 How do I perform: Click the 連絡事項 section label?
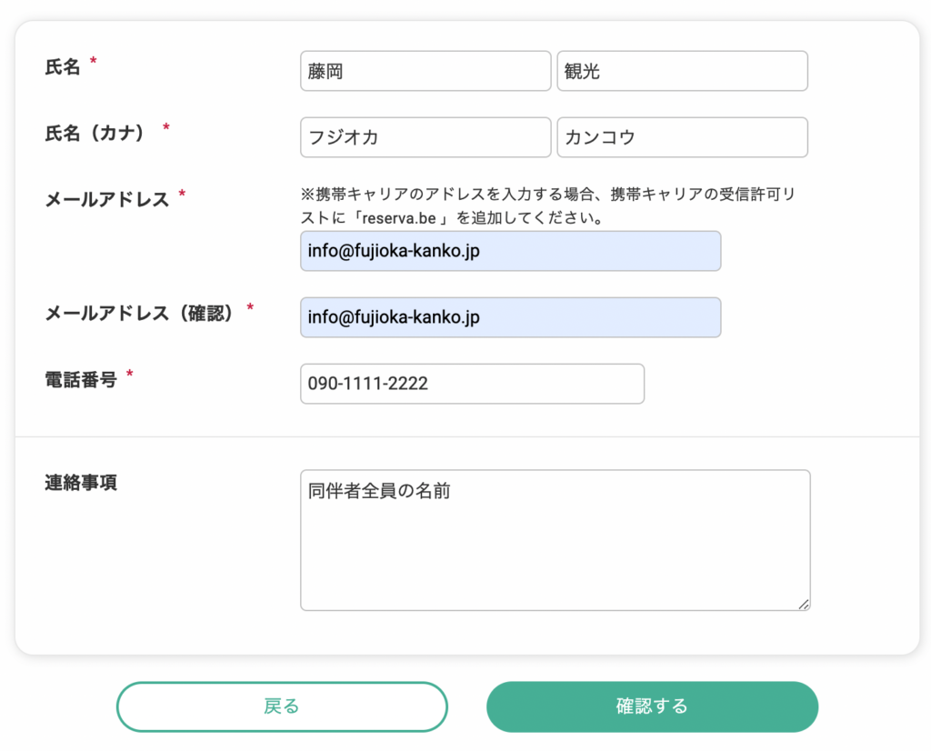click(81, 483)
